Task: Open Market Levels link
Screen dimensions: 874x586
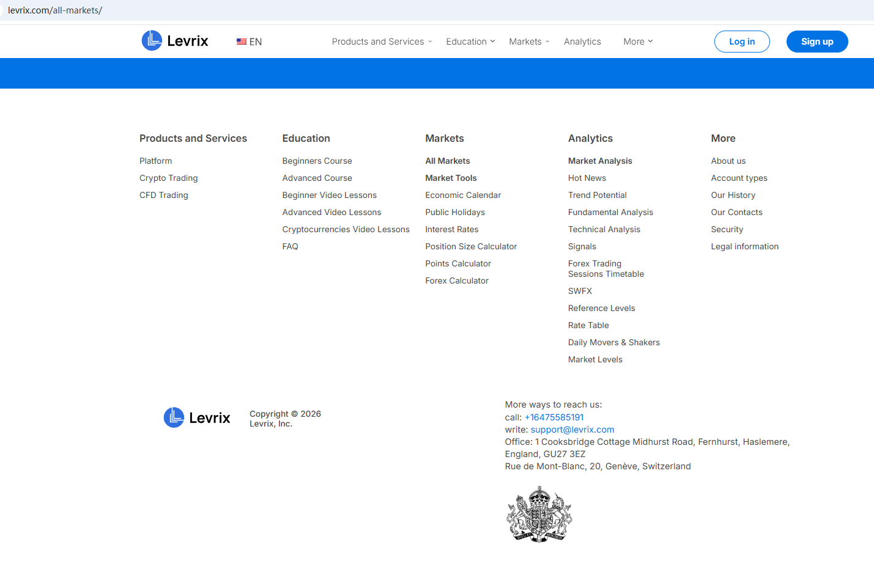Action: pos(596,359)
